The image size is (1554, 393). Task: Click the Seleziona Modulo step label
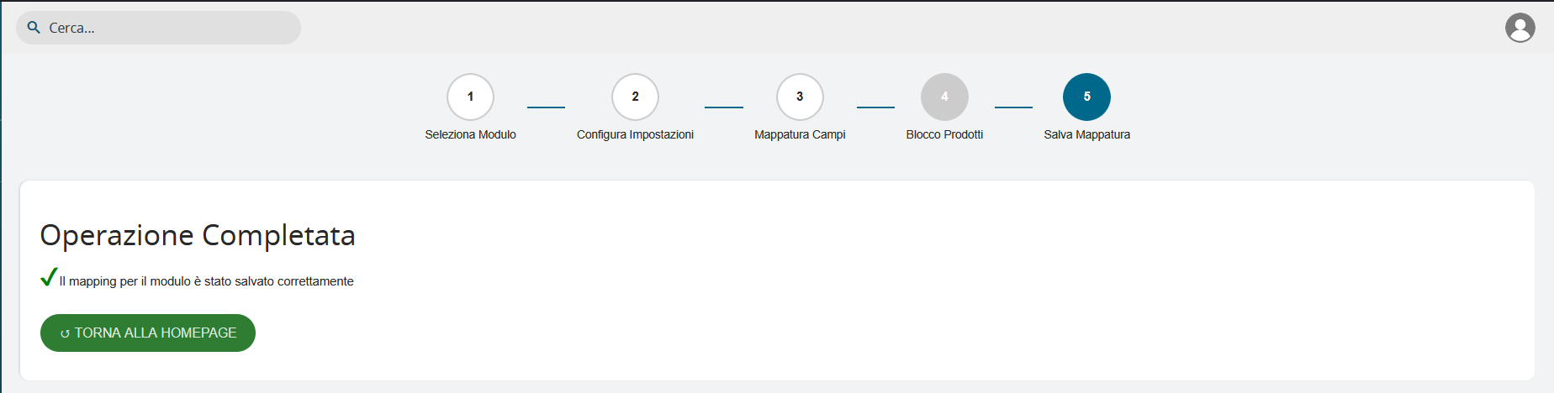coord(470,134)
